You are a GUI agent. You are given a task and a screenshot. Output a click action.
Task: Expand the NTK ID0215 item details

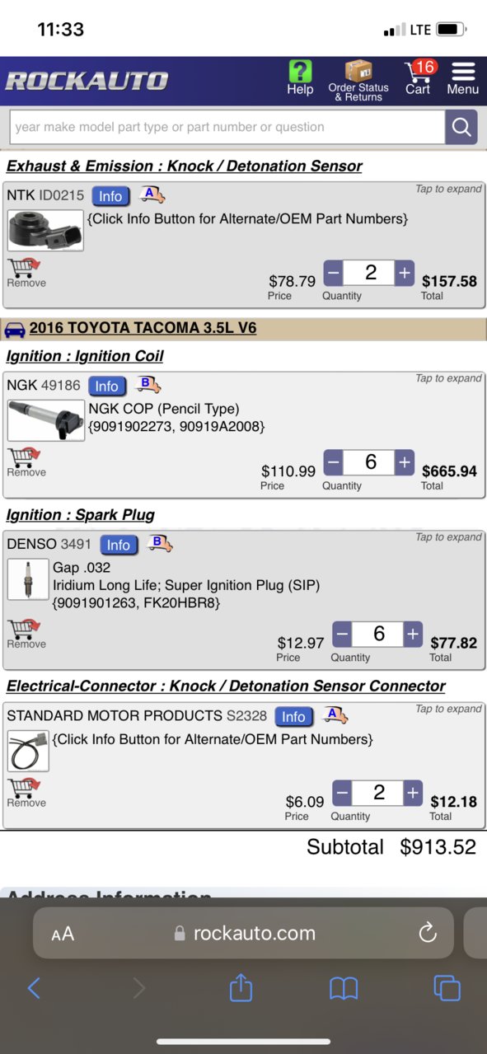[448, 189]
